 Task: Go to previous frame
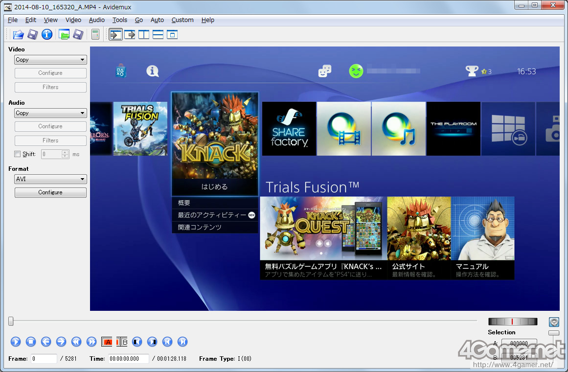[x=46, y=342]
